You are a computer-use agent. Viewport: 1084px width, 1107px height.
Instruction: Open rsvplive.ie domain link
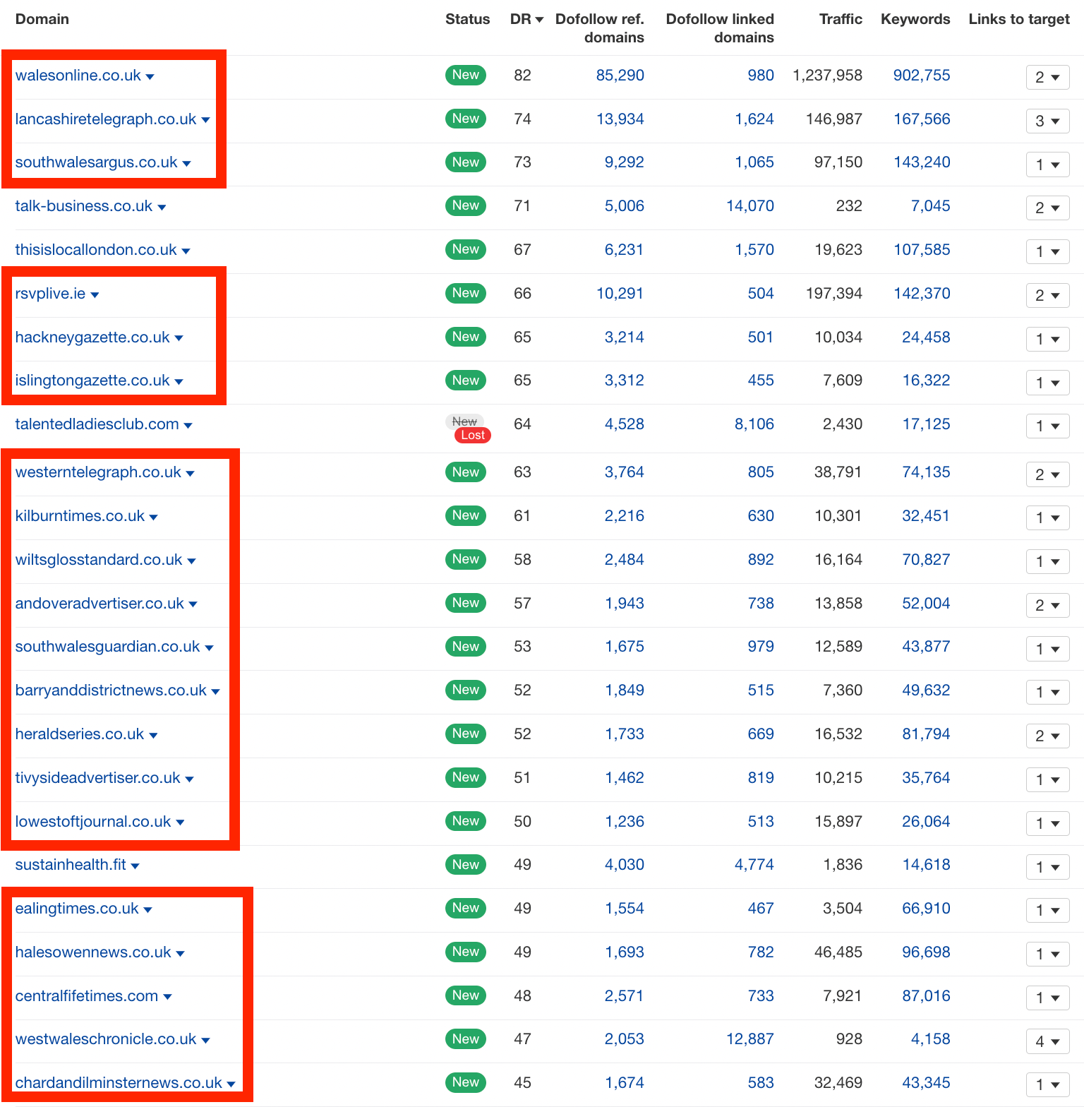[x=50, y=294]
